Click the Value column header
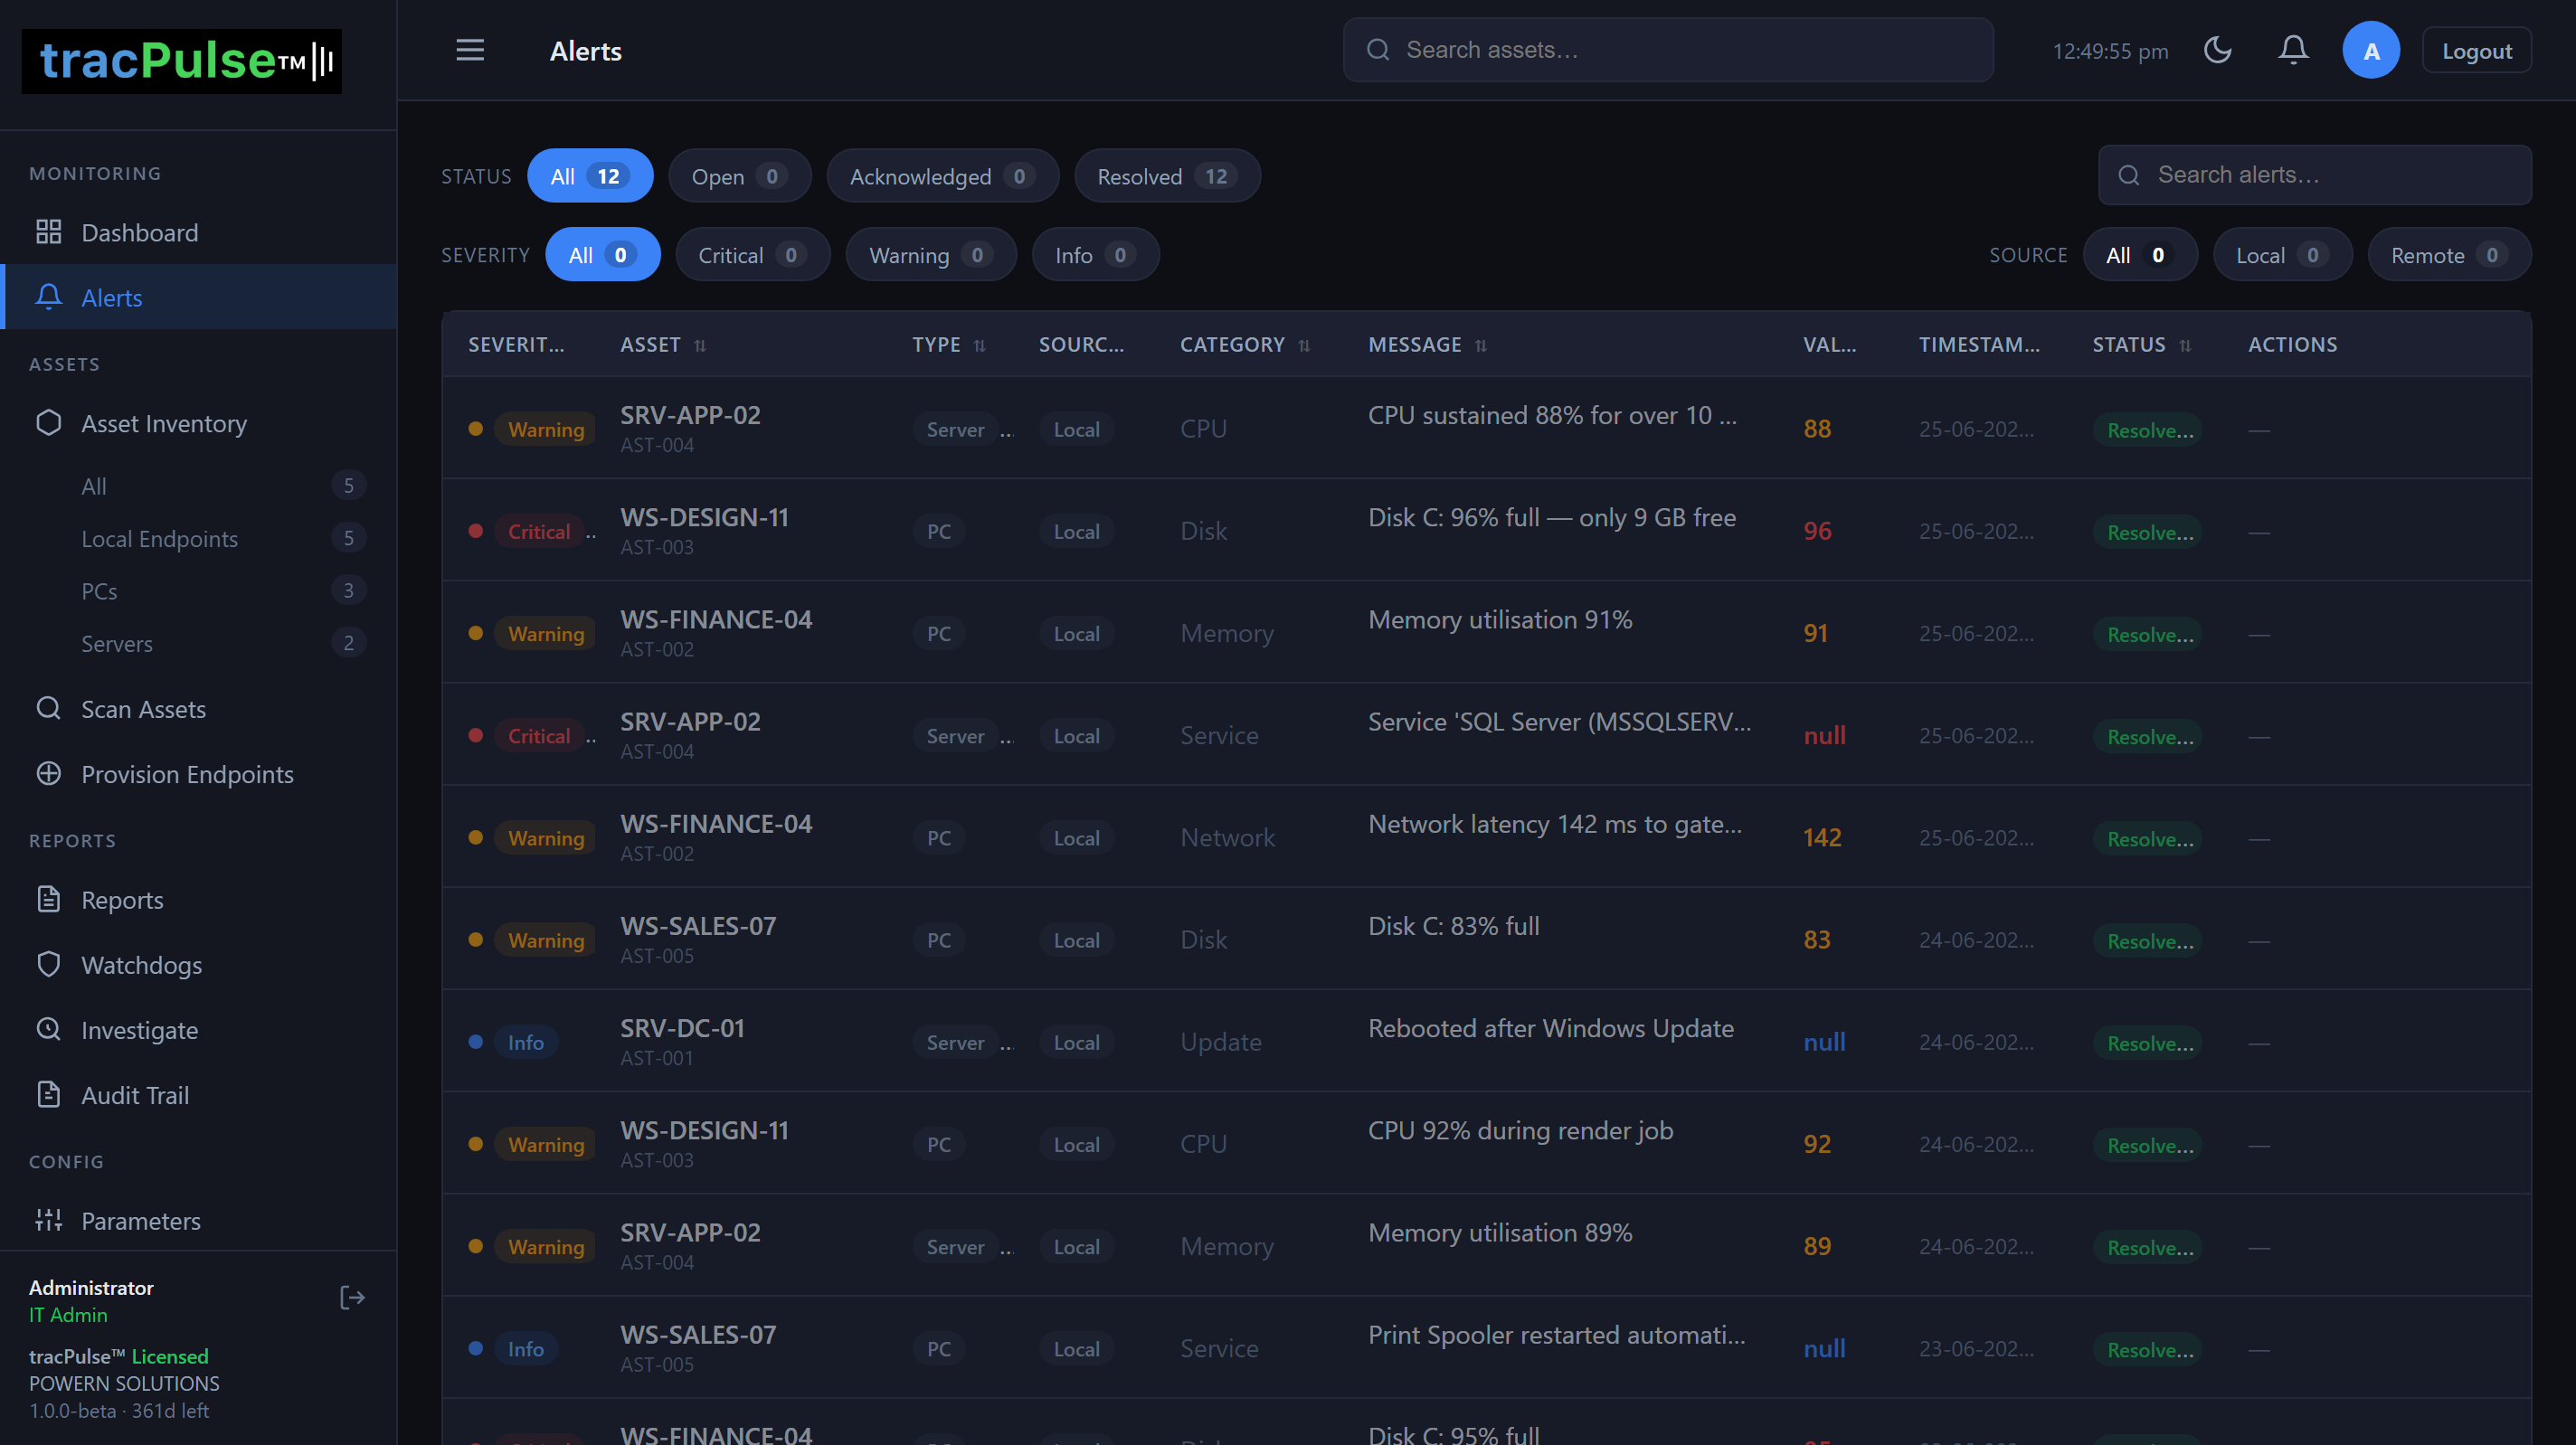The width and height of the screenshot is (2576, 1445). click(x=1829, y=345)
